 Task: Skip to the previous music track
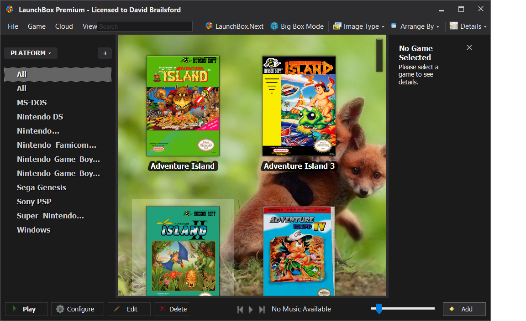(x=240, y=309)
